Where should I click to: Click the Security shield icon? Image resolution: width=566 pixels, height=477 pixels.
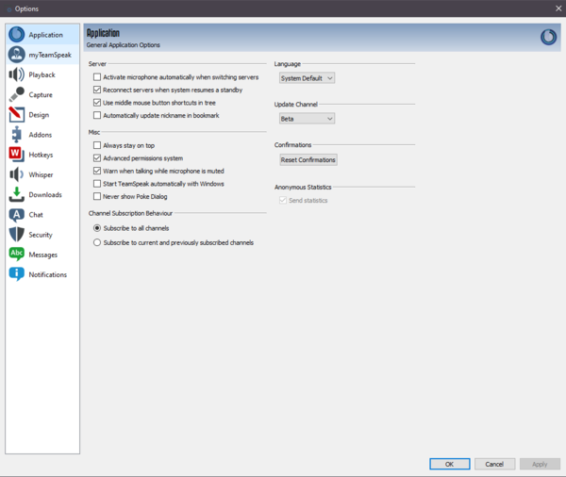(17, 235)
